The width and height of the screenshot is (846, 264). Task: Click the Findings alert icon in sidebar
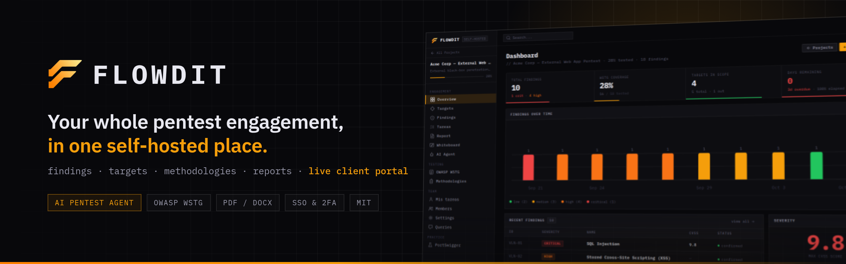click(x=432, y=118)
